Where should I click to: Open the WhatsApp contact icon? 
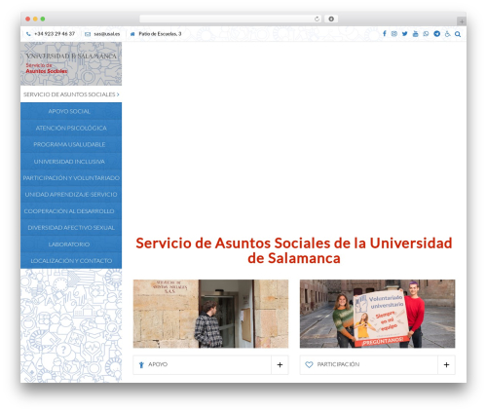[x=426, y=34]
